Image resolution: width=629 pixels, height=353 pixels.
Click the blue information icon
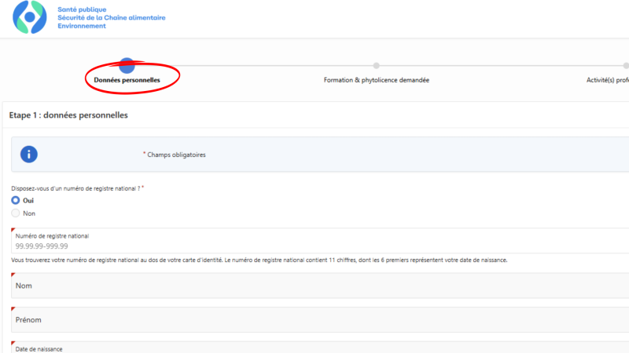(x=29, y=155)
